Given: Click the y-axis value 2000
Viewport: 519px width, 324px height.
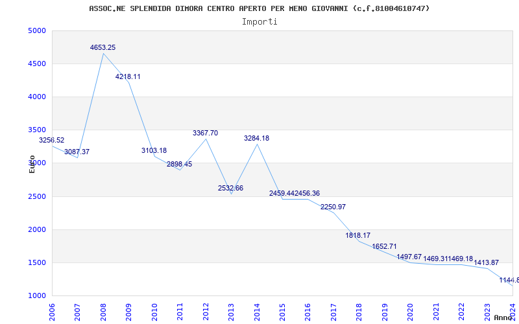Looking at the screenshot, I should coord(36,230).
